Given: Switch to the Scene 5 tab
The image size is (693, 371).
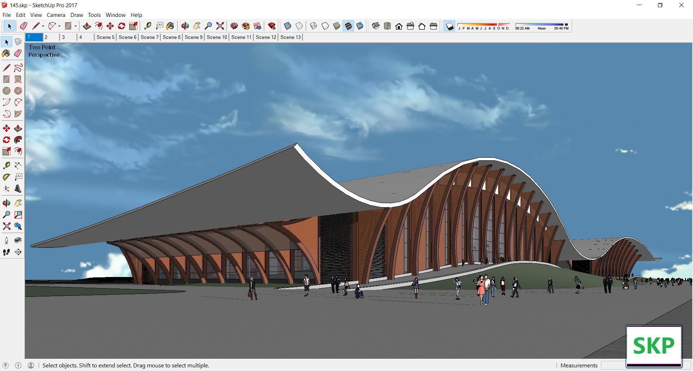Looking at the screenshot, I should click(x=105, y=37).
